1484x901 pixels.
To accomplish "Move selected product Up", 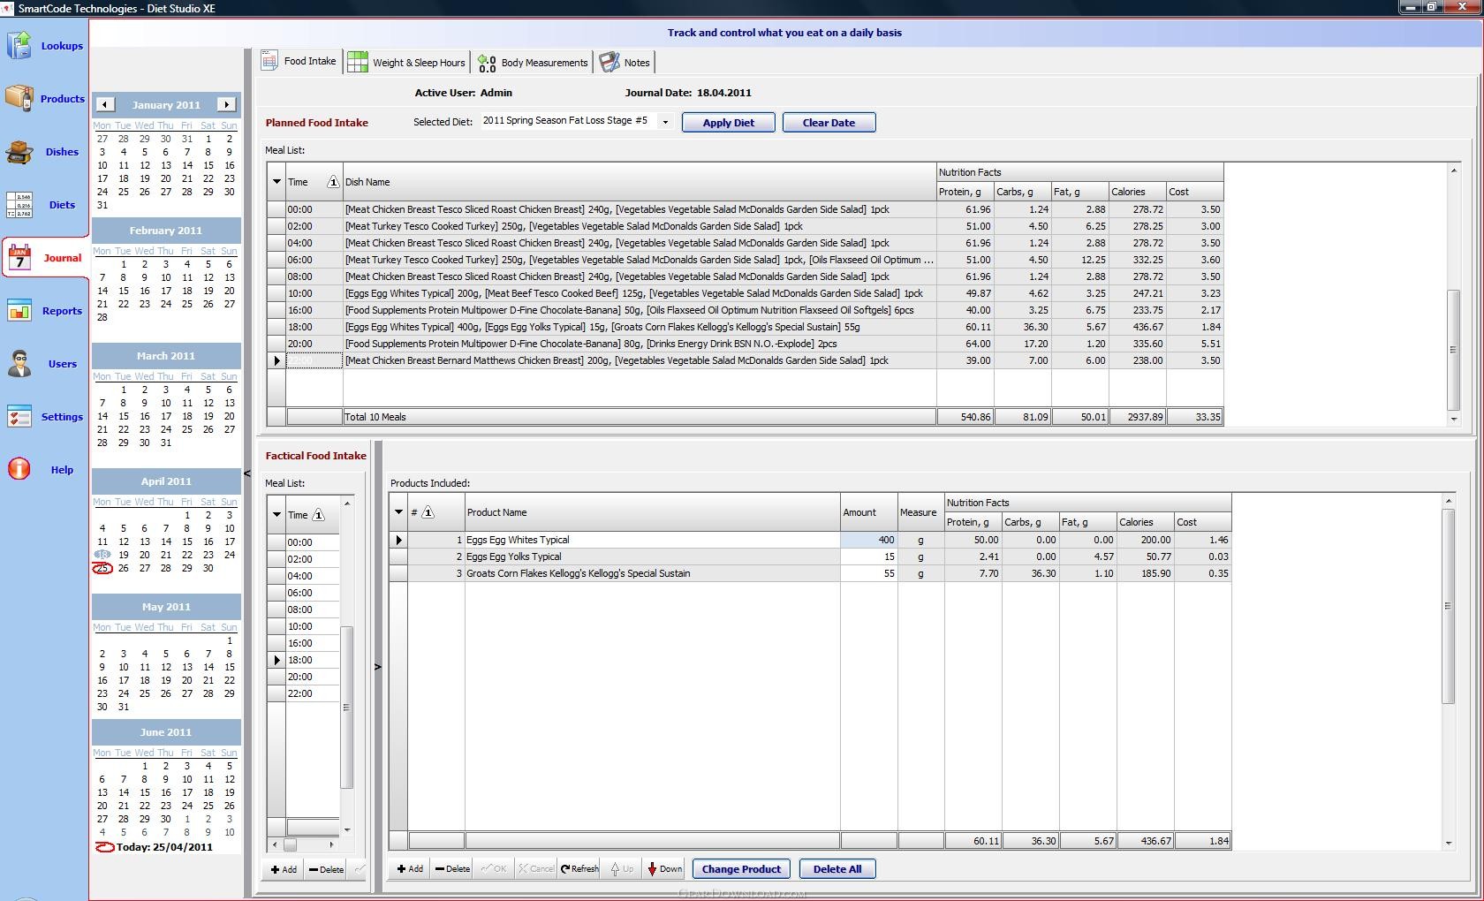I will [623, 868].
